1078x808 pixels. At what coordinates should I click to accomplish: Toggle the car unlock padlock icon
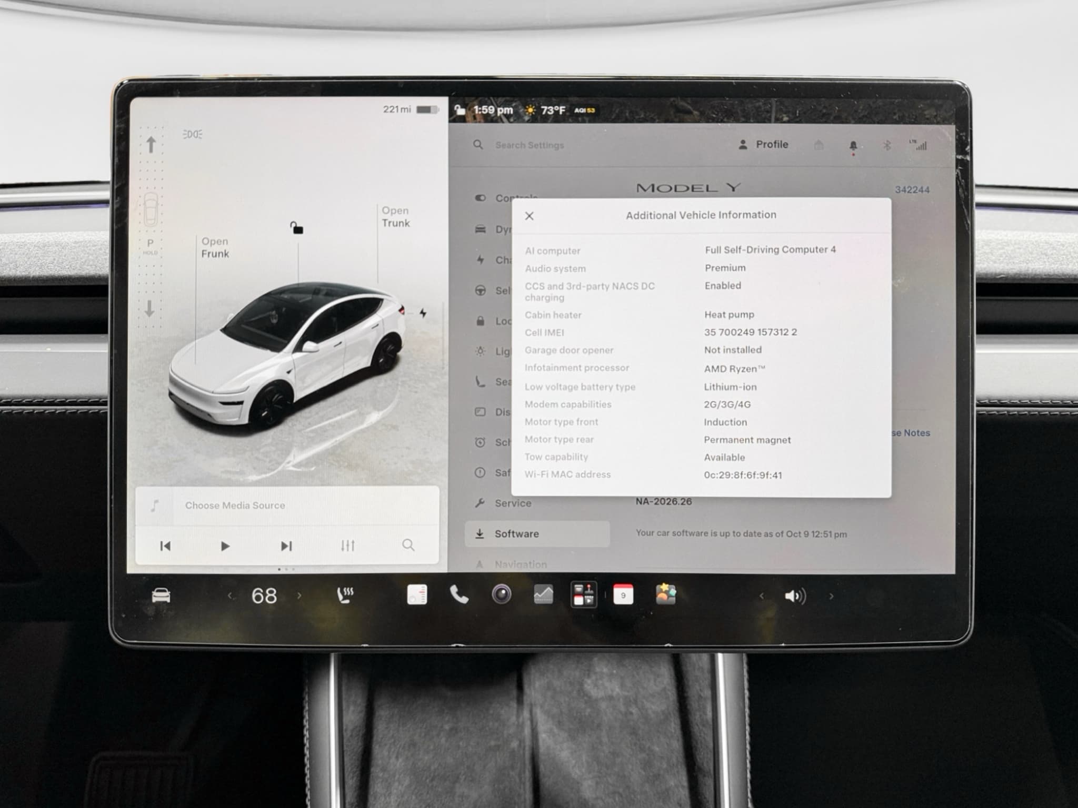(297, 227)
